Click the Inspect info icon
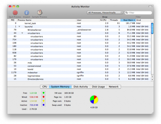 click(x=26, y=13)
